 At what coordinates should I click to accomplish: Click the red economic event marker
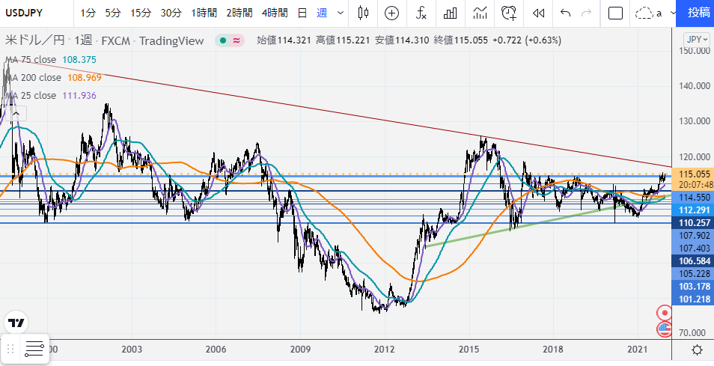(665, 313)
